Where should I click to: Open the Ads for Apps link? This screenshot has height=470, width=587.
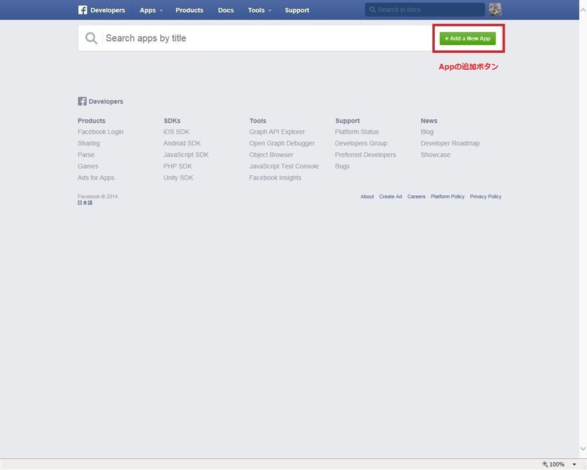[x=96, y=177]
